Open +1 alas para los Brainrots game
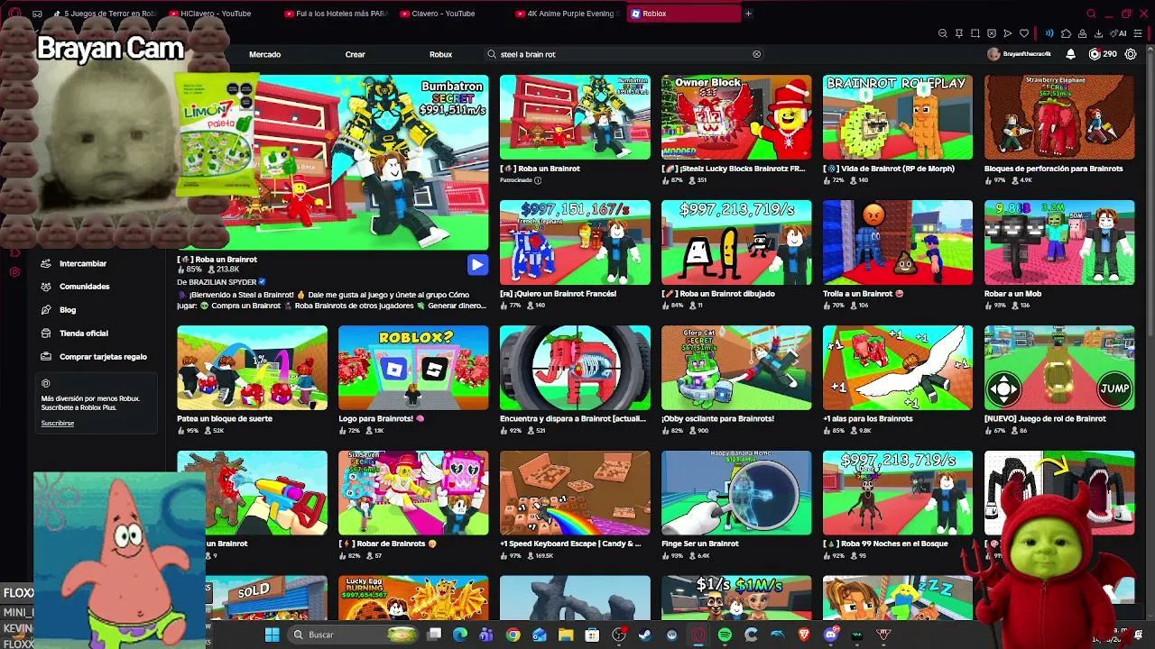The image size is (1155, 649). [898, 368]
